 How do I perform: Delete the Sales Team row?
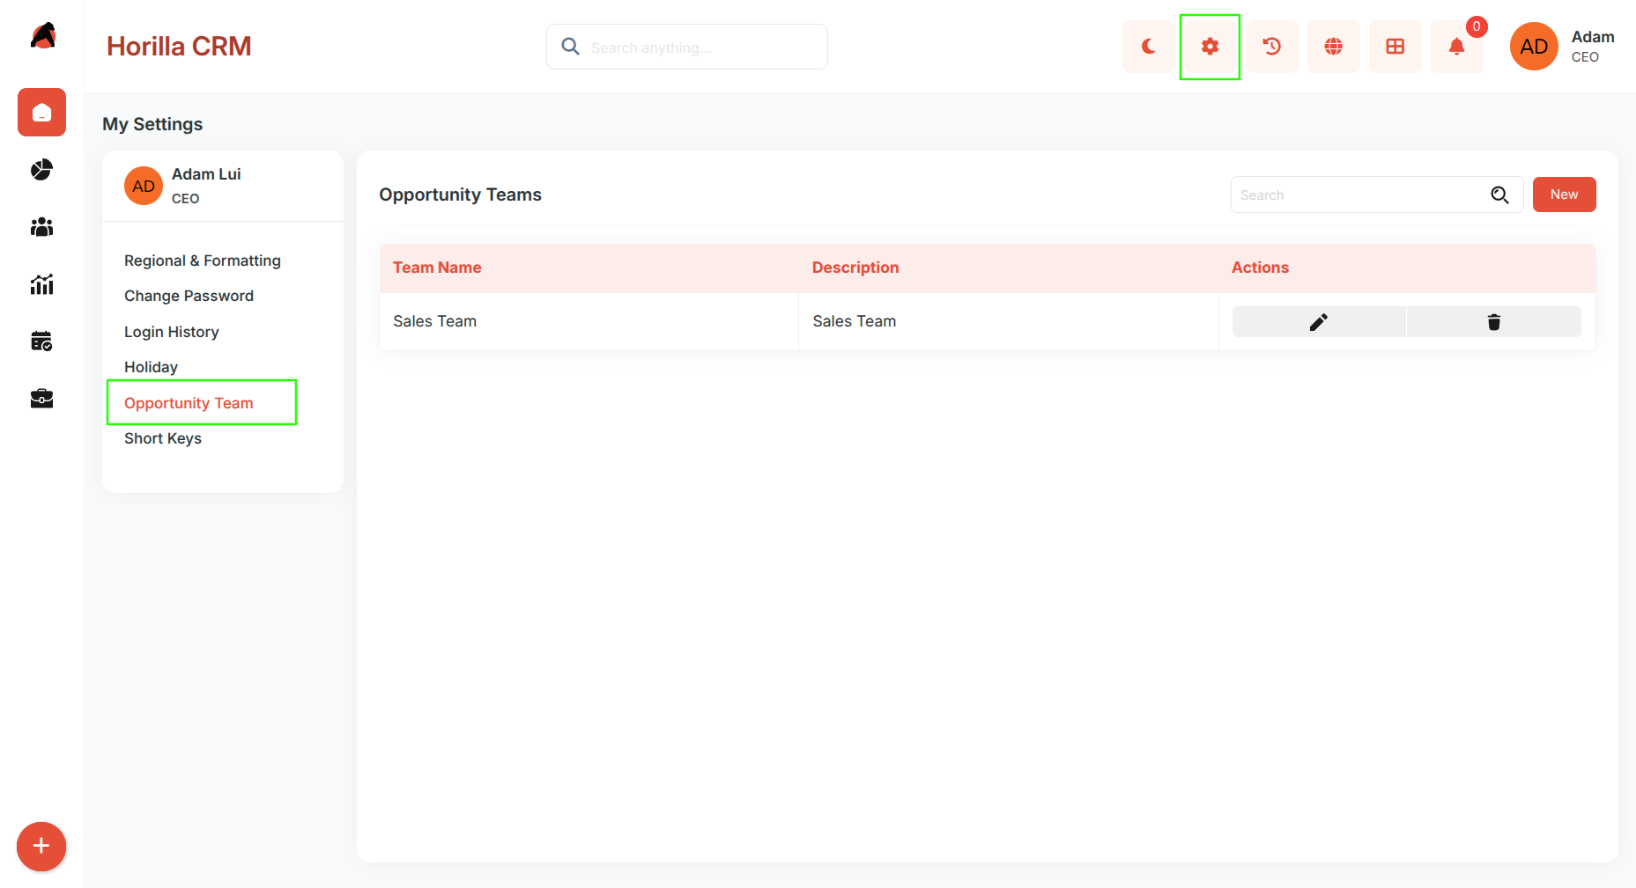(1494, 322)
